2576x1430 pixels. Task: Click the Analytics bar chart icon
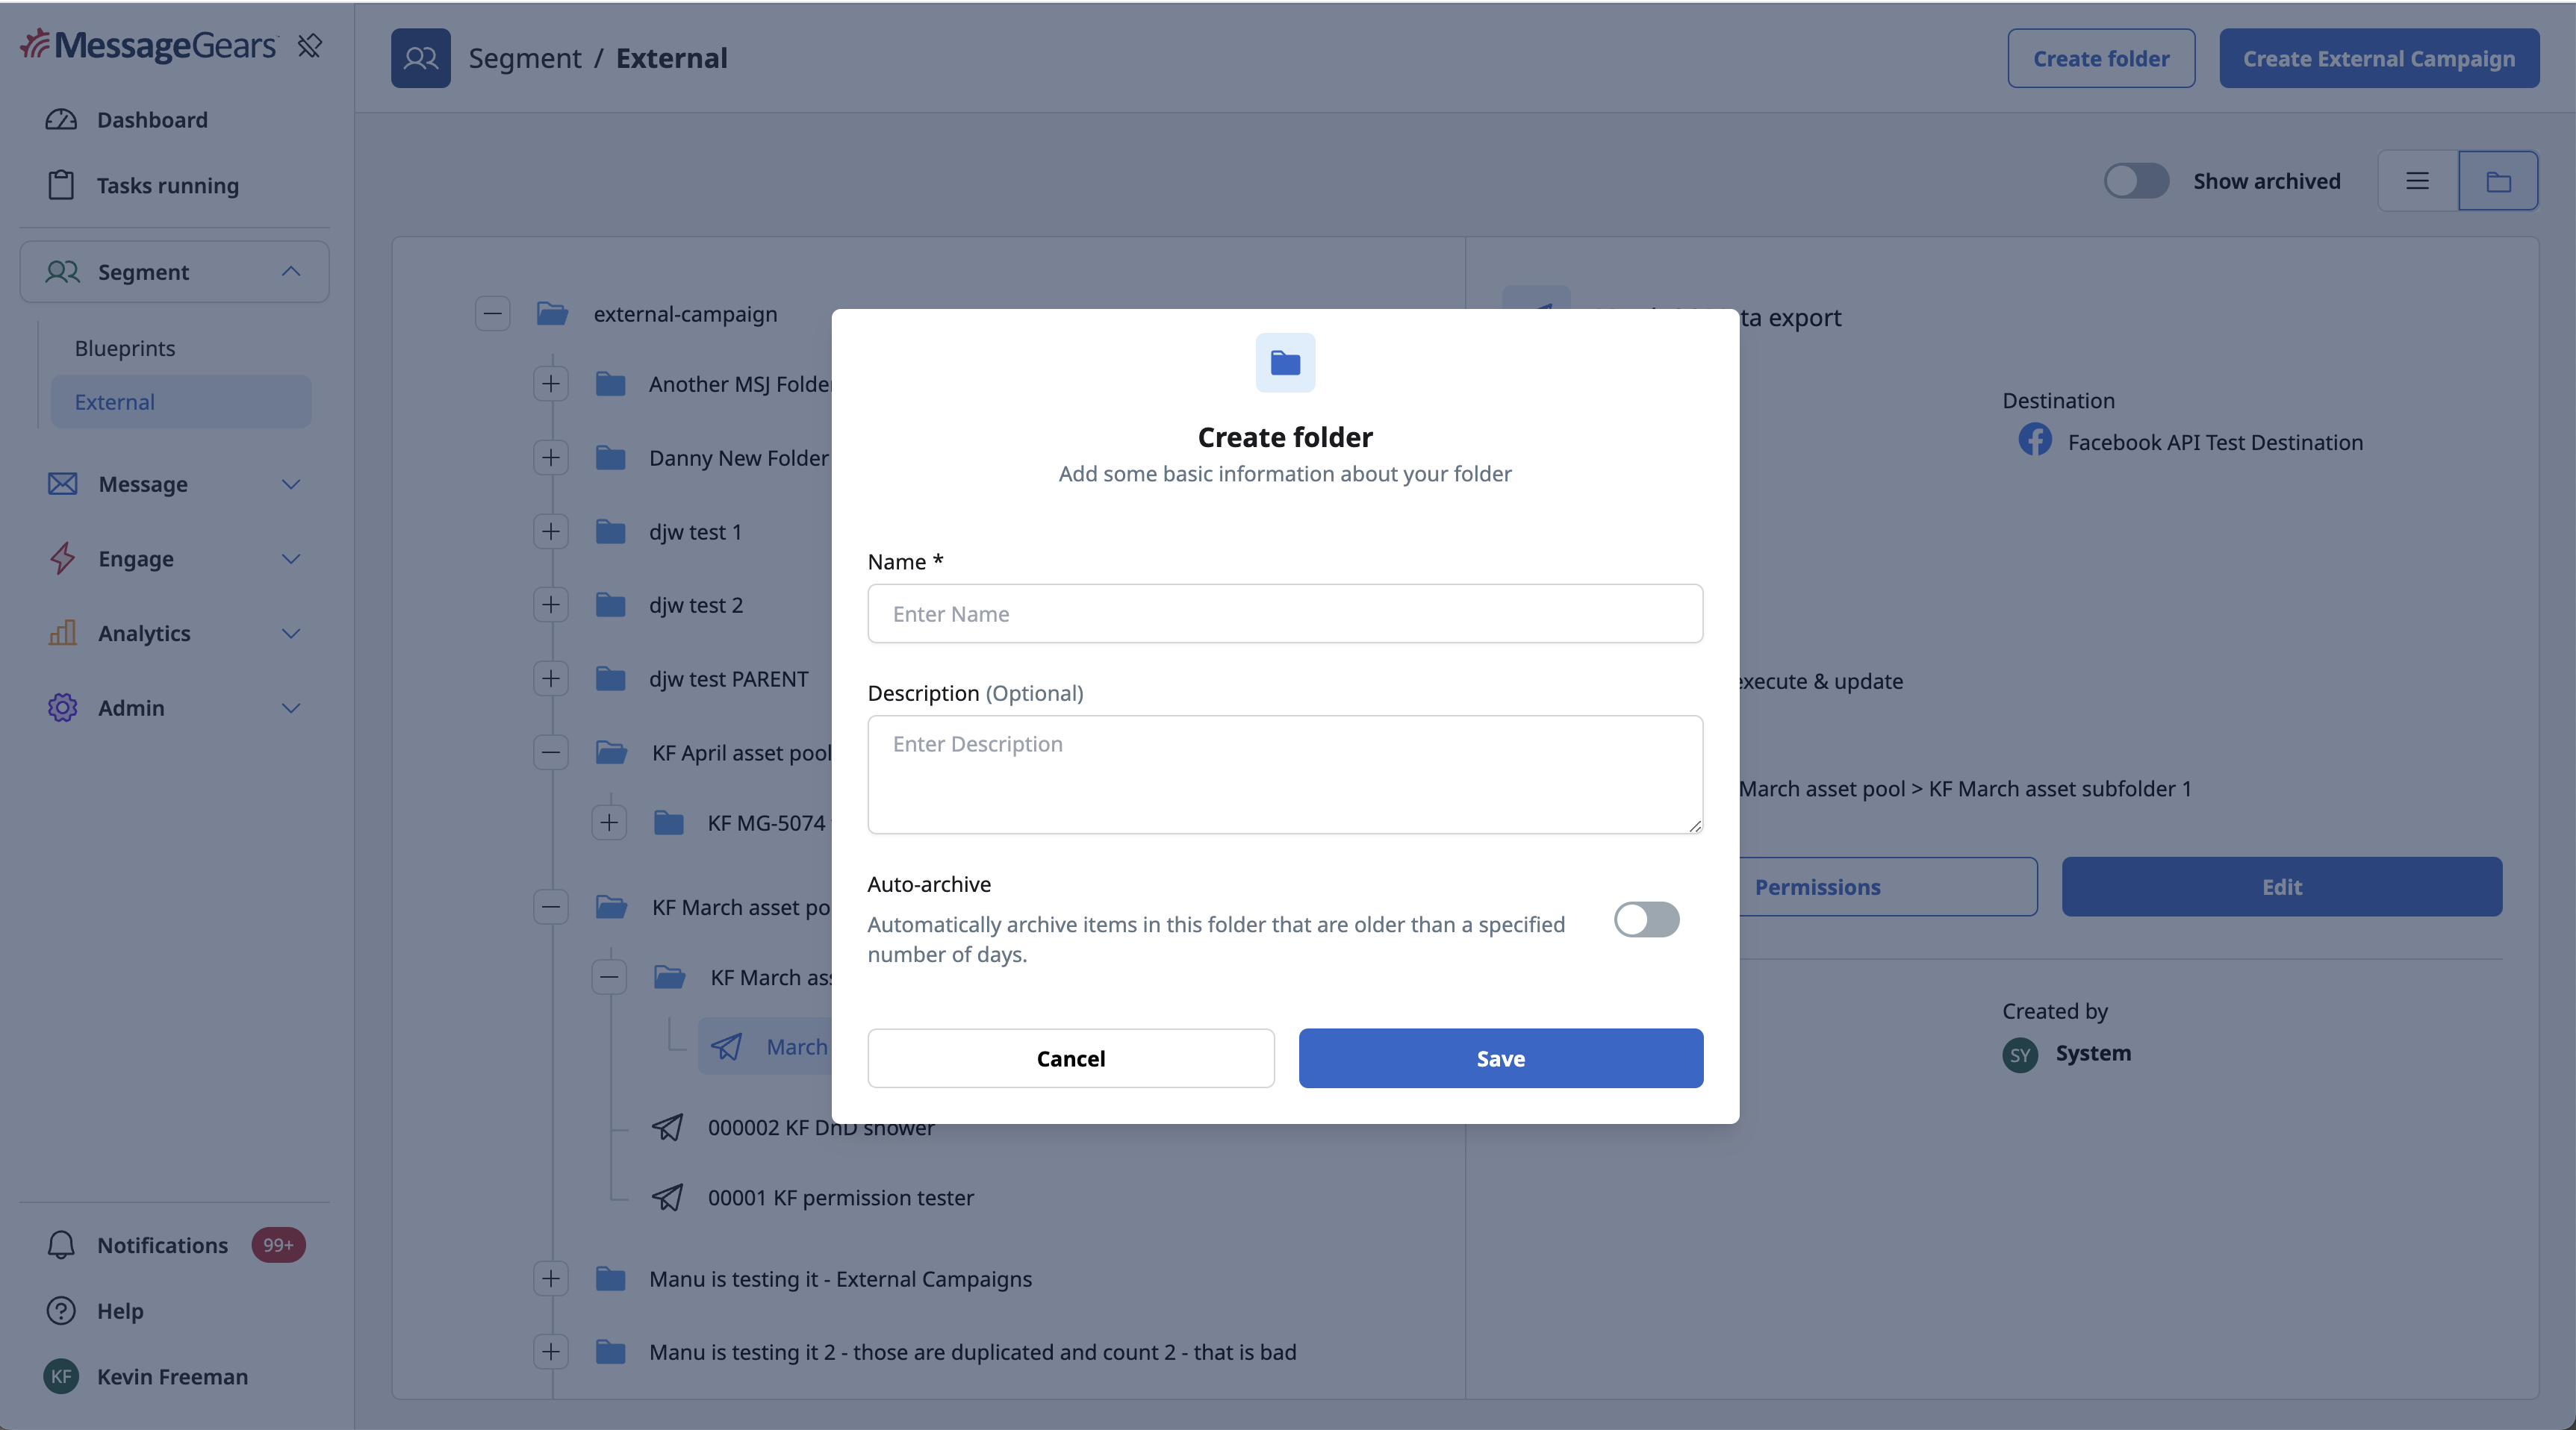(62, 634)
